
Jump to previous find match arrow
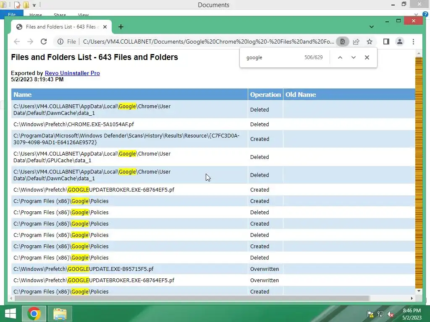click(340, 57)
